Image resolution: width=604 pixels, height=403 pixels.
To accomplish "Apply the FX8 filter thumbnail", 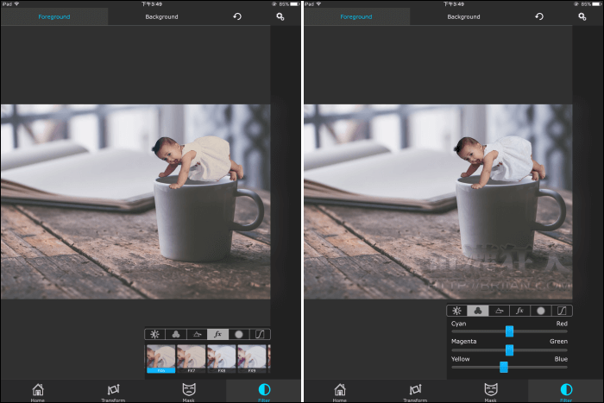I will tap(221, 357).
